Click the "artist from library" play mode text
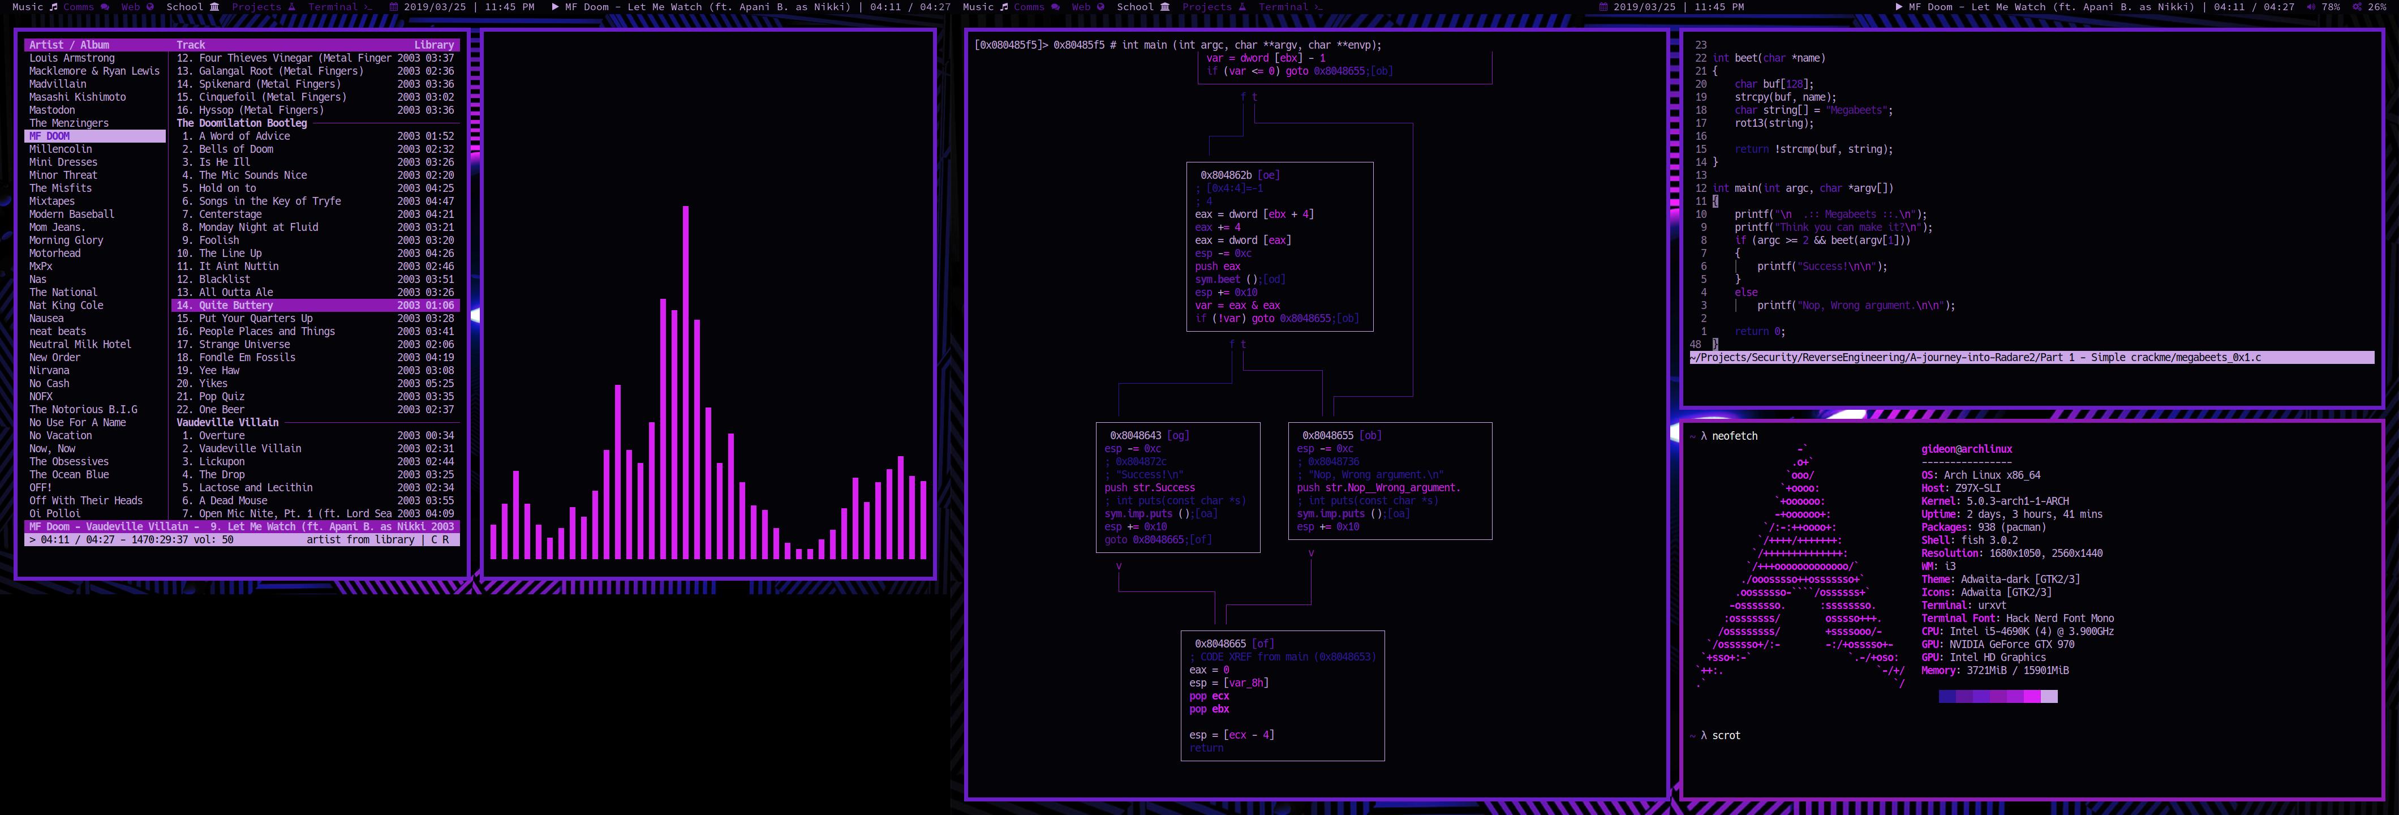This screenshot has width=2399, height=815. 360,539
